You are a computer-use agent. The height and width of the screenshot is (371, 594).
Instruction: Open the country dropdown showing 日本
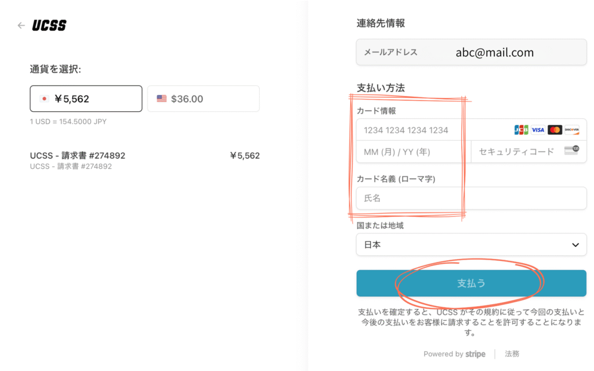[x=471, y=245]
